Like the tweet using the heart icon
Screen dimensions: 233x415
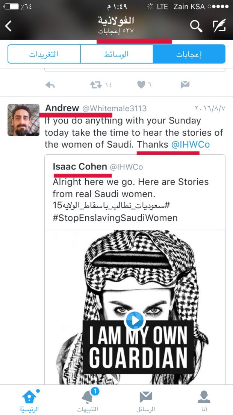click(141, 85)
